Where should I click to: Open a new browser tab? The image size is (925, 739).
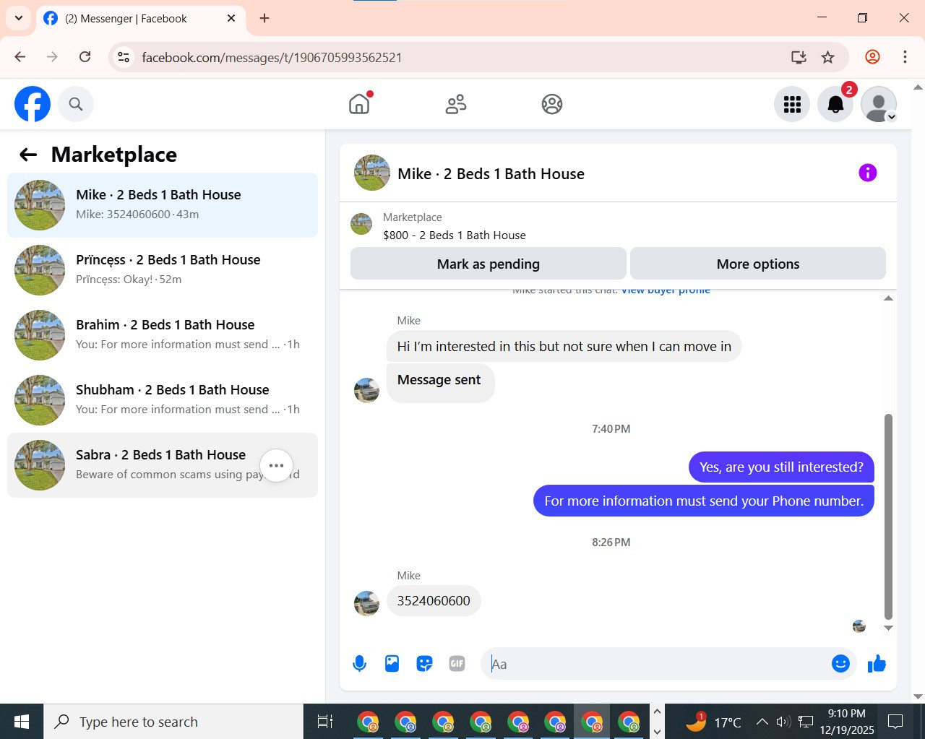click(x=264, y=19)
